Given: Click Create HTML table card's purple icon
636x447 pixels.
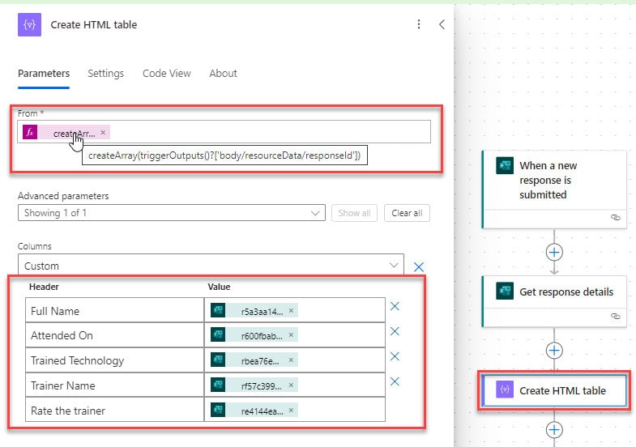Looking at the screenshot, I should [505, 390].
